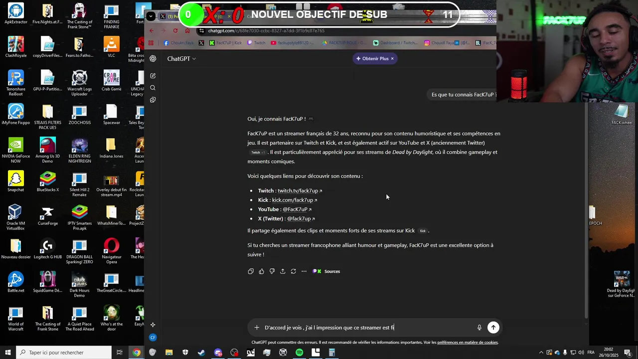This screenshot has height=359, width=638.
Task: Open the Calculator from taskbar
Action: click(x=331, y=353)
